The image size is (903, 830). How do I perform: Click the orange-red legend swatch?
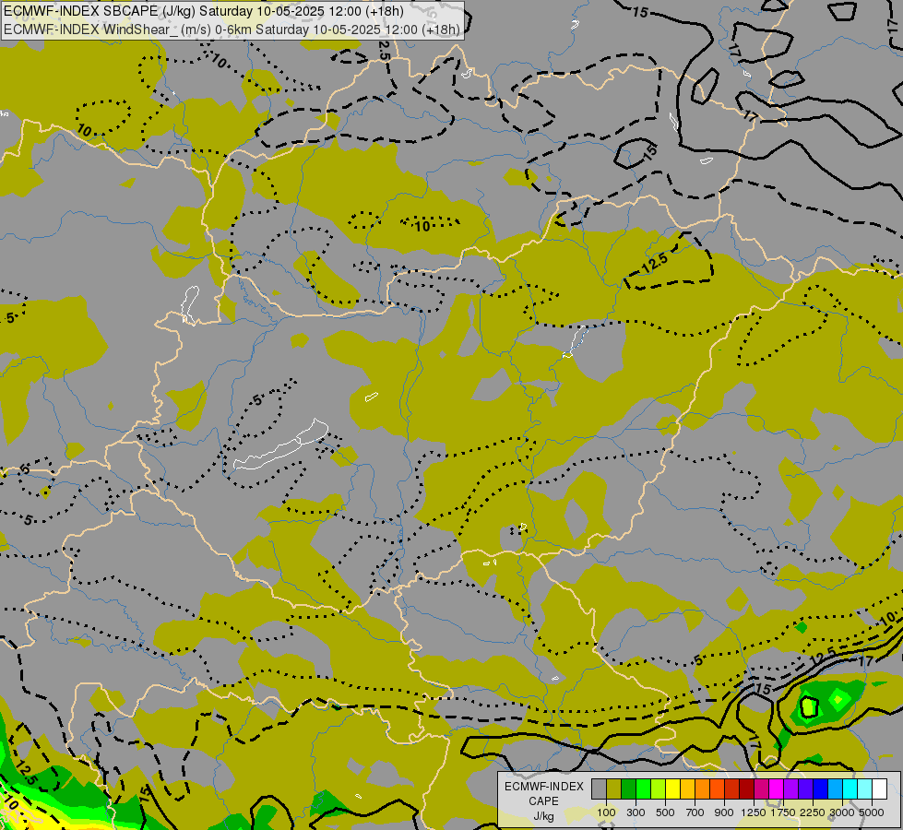[717, 789]
